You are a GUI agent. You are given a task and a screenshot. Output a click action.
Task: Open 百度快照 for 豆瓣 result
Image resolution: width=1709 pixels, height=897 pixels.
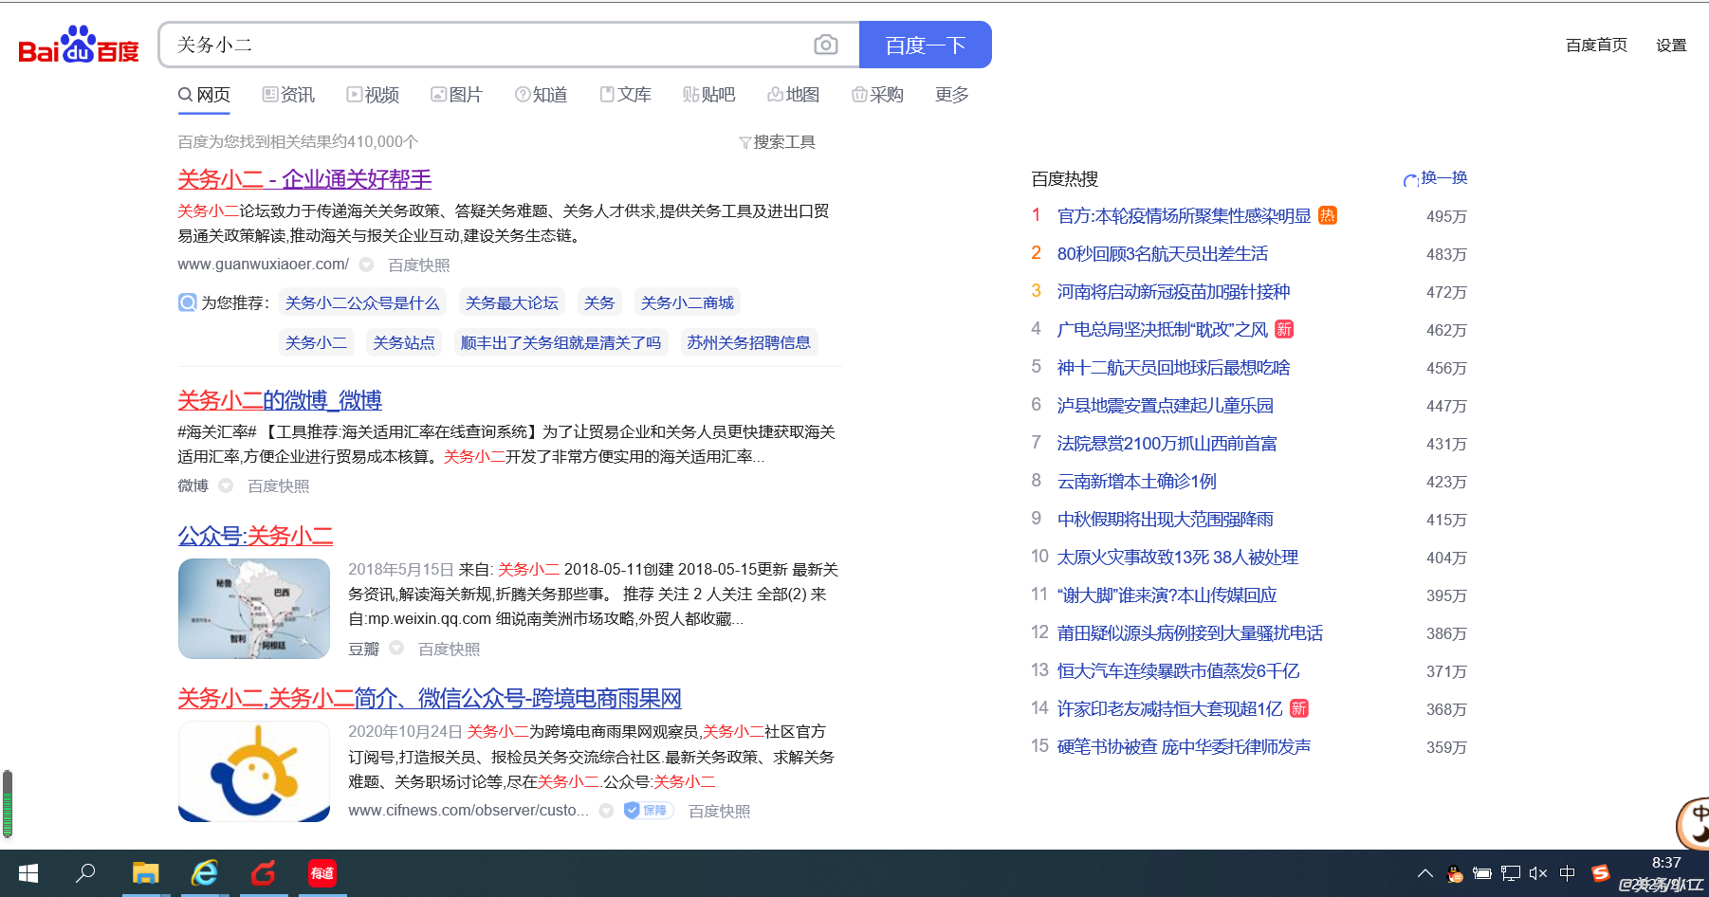tap(450, 650)
